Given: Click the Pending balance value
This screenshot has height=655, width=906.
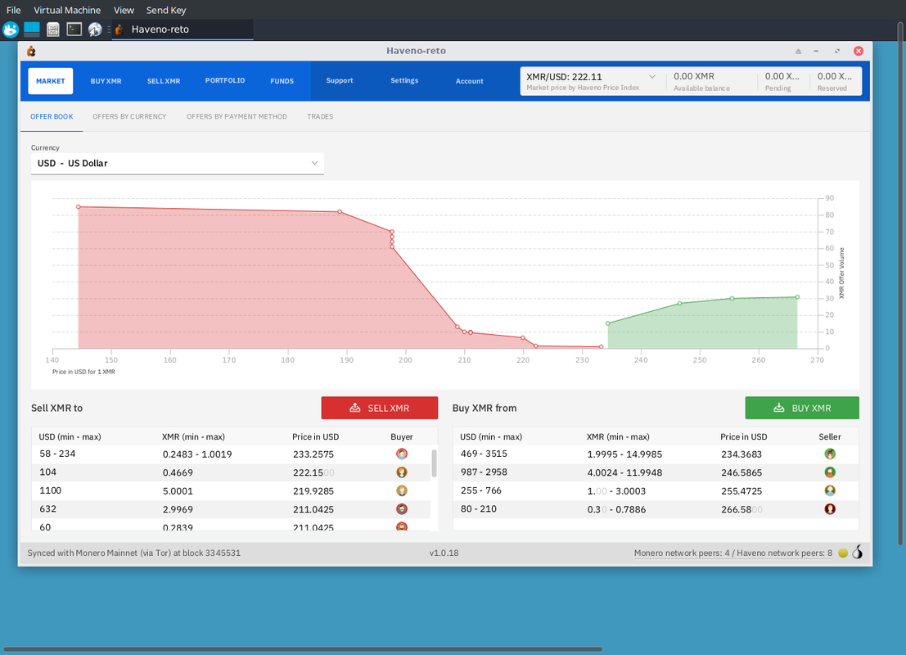Looking at the screenshot, I should point(782,76).
